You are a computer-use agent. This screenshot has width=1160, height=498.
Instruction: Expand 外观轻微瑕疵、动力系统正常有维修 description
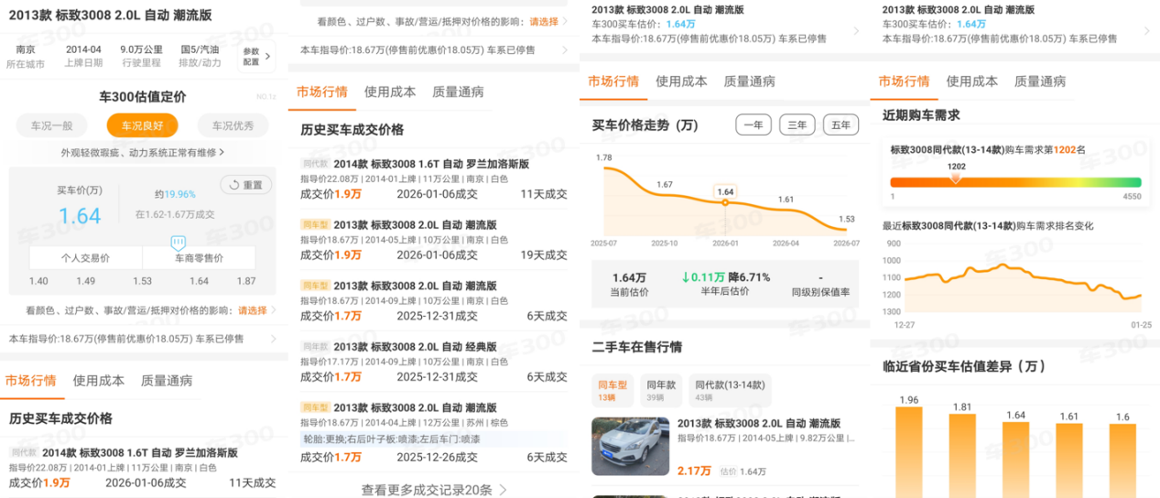pyautogui.click(x=142, y=152)
